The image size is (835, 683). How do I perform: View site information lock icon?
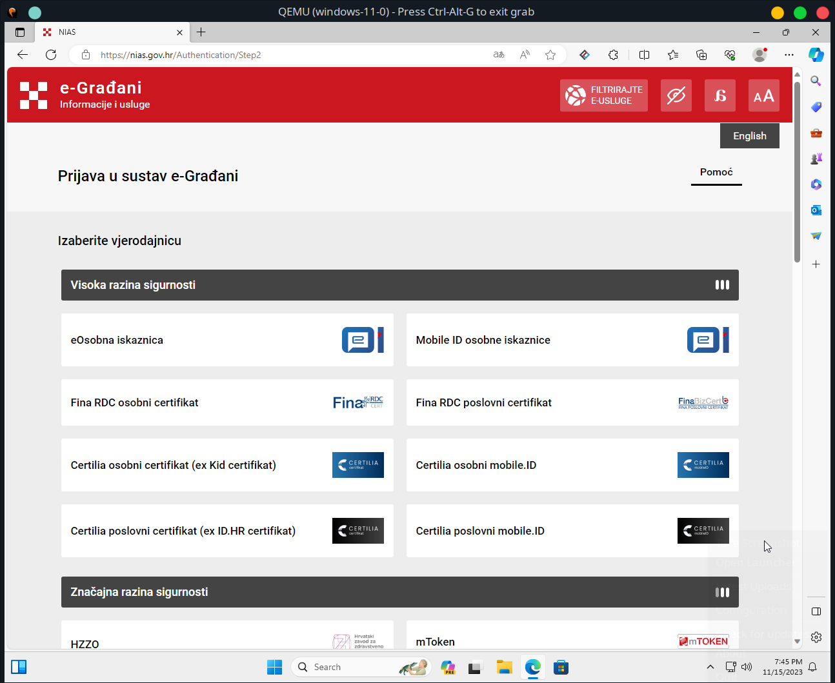[86, 55]
